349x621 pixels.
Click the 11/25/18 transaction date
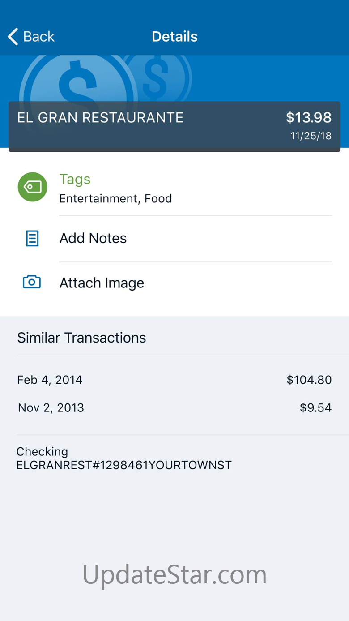pyautogui.click(x=311, y=136)
